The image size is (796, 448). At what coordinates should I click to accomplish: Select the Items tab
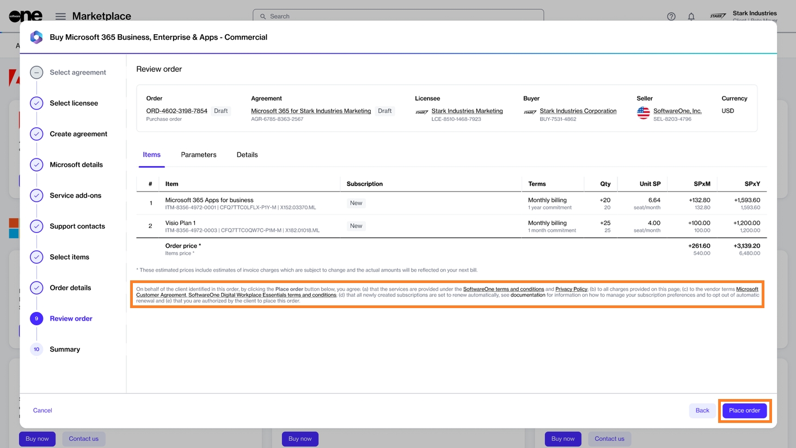tap(151, 155)
